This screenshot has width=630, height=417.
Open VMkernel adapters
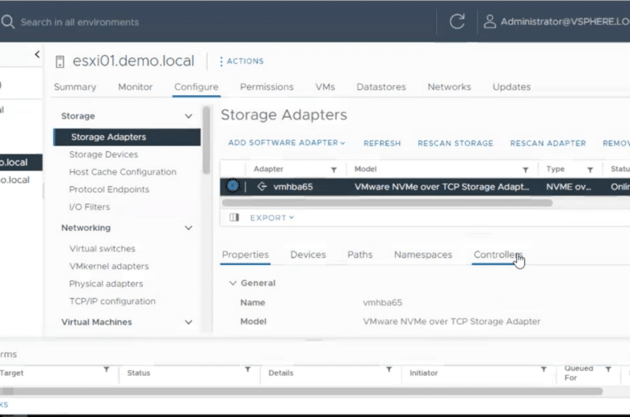click(x=109, y=266)
